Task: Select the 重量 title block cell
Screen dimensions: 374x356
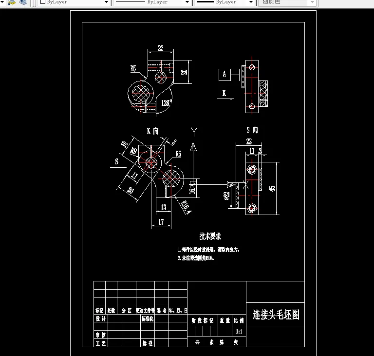Action: (225, 320)
